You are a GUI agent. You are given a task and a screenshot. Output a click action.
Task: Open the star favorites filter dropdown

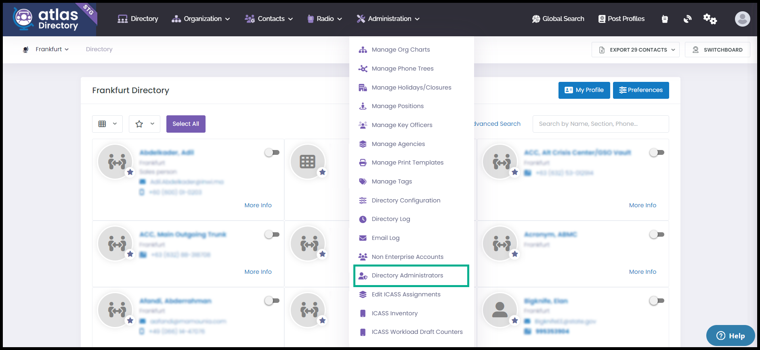click(145, 124)
